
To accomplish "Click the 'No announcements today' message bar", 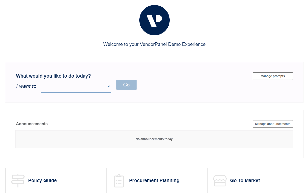I will 154,139.
